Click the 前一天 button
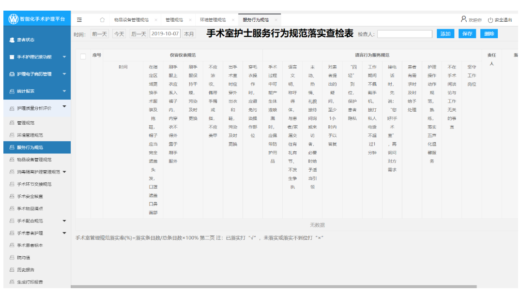 point(100,34)
